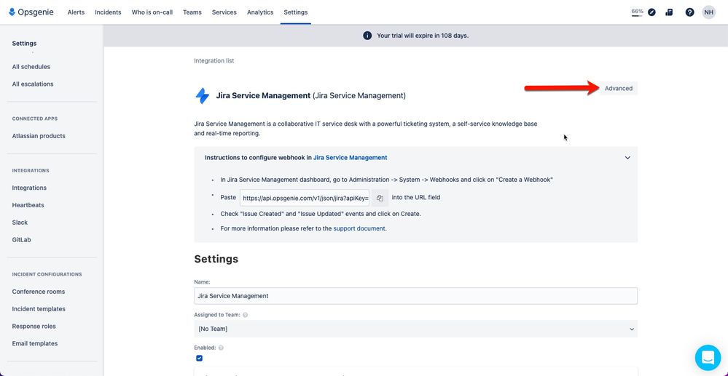Toggle the Enabled checkbox
The height and width of the screenshot is (376, 728).
click(x=199, y=359)
